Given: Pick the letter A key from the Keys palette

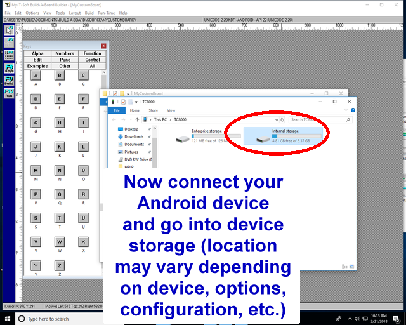Looking at the screenshot, I should 36,76.
